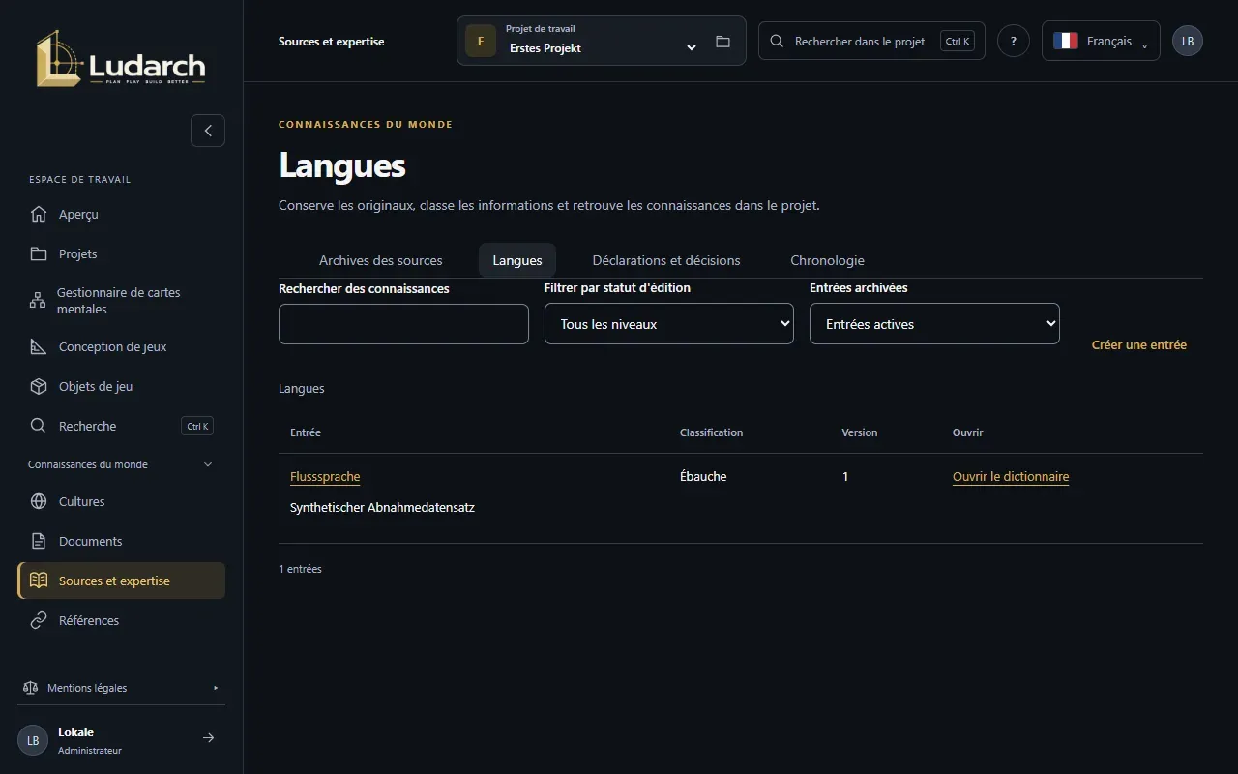This screenshot has height=774, width=1238.
Task: Click the Mentions légales scales icon
Action: pos(30,688)
